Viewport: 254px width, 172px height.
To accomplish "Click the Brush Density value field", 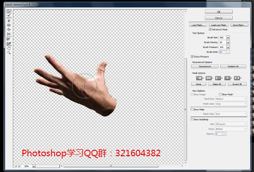I will 223,42.
